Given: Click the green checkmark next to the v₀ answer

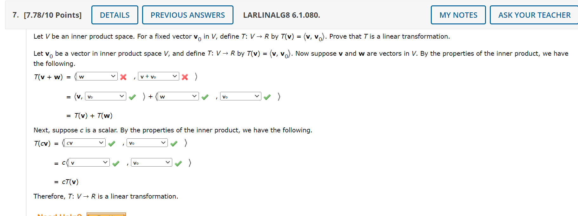Looking at the screenshot, I should coord(133,97).
